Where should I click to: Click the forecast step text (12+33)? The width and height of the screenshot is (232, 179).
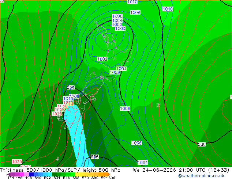coord(218,170)
